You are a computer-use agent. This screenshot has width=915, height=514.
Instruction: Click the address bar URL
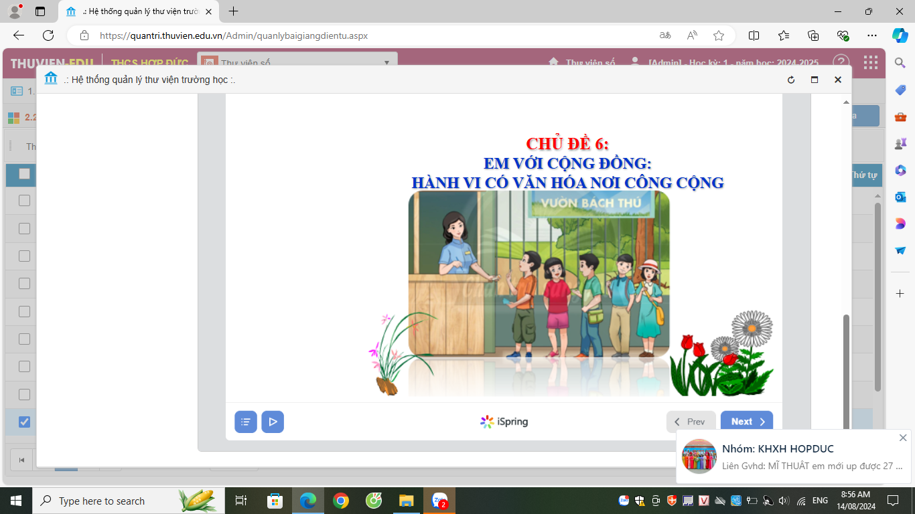234,35
